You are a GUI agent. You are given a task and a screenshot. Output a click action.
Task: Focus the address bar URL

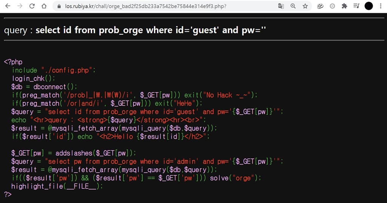(x=146, y=6)
